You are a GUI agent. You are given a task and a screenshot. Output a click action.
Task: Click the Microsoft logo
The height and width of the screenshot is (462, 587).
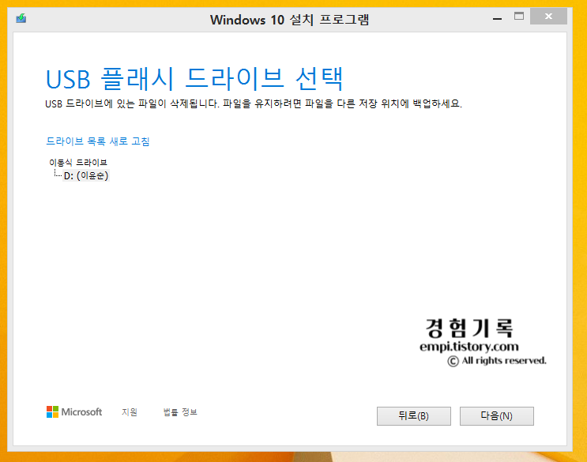click(x=74, y=412)
